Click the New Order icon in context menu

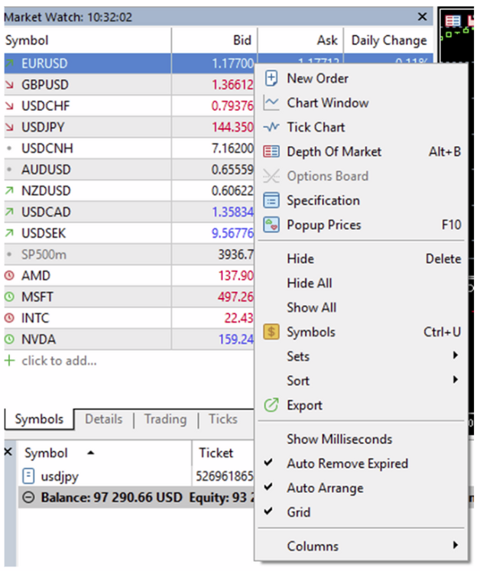[x=271, y=78]
